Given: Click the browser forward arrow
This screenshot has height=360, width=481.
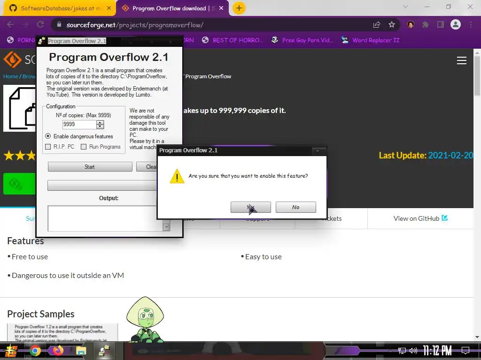Looking at the screenshot, I should tap(25, 25).
